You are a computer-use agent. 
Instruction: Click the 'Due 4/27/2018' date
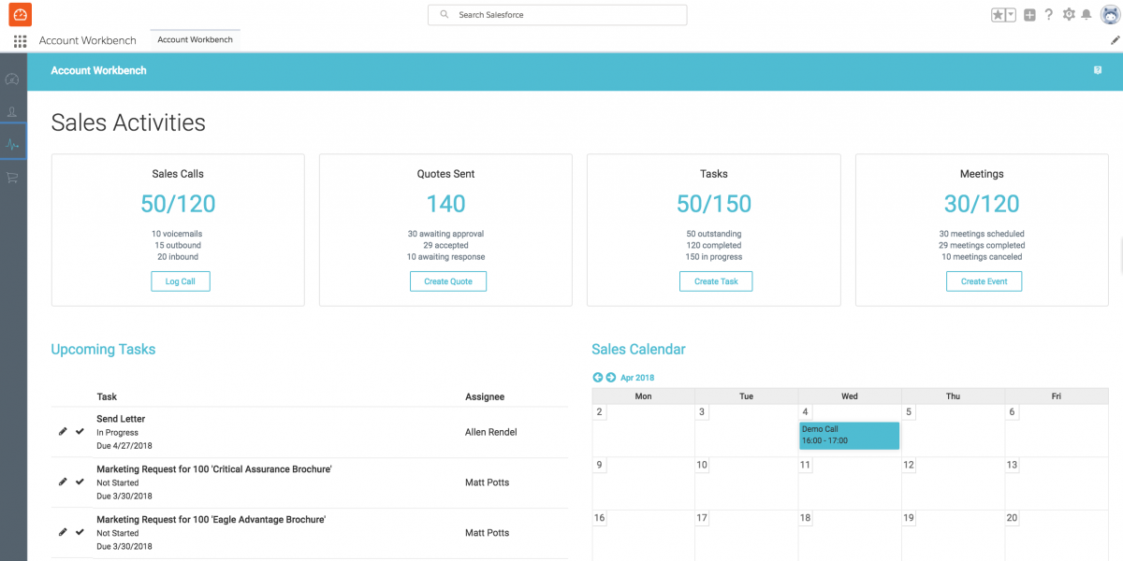tap(124, 446)
